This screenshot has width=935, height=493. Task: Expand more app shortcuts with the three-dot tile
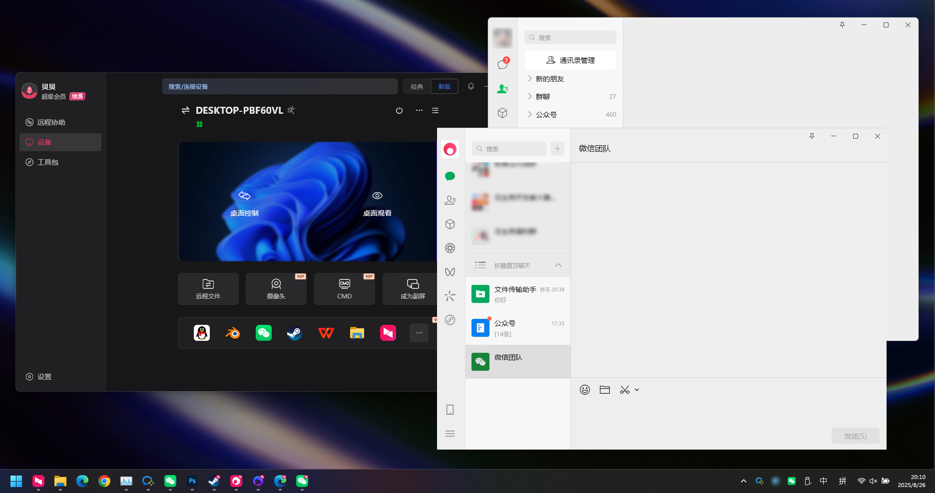pos(419,333)
